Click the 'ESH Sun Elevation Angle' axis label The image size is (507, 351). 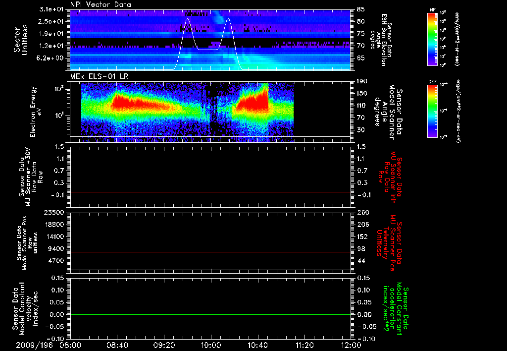click(382, 40)
